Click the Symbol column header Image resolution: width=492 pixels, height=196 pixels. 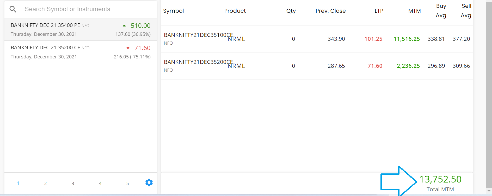click(173, 11)
